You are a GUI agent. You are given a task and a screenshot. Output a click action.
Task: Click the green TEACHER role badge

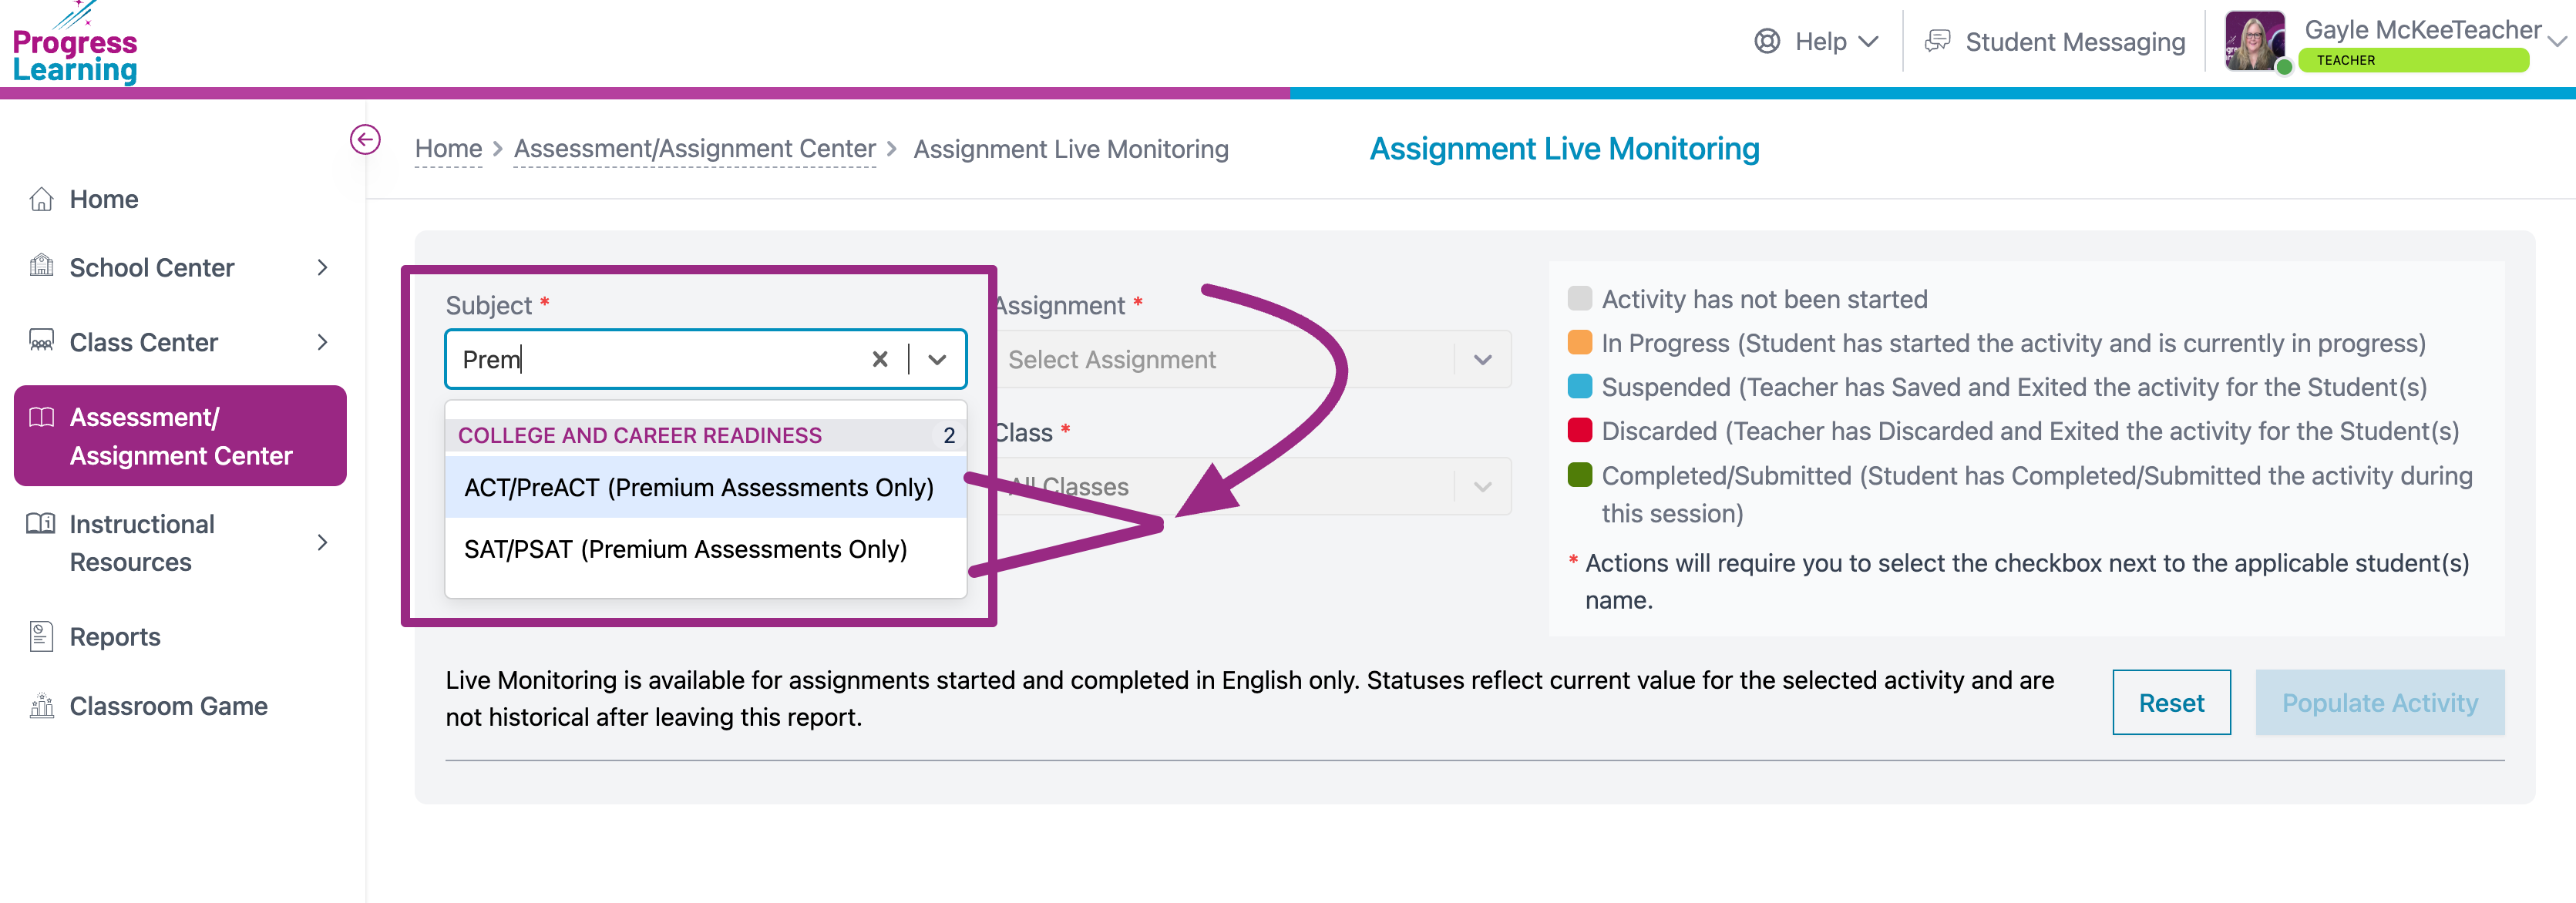(2414, 60)
